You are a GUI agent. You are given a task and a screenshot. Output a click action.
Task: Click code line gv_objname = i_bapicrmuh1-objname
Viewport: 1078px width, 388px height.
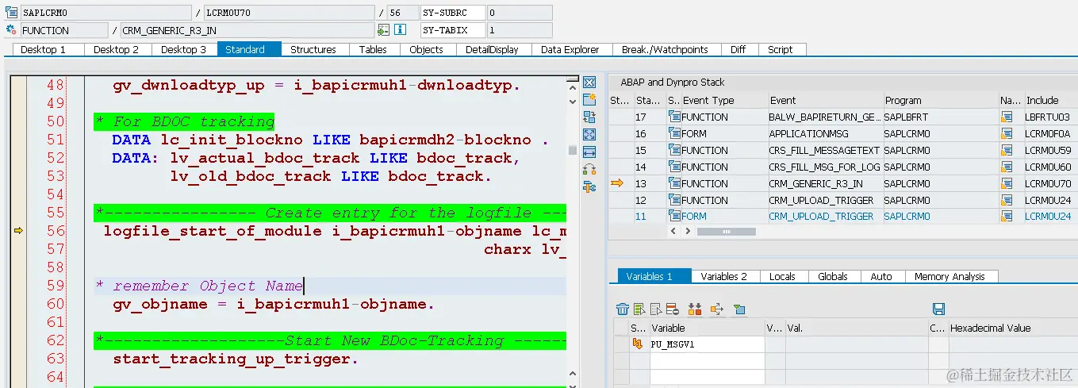[x=274, y=304]
